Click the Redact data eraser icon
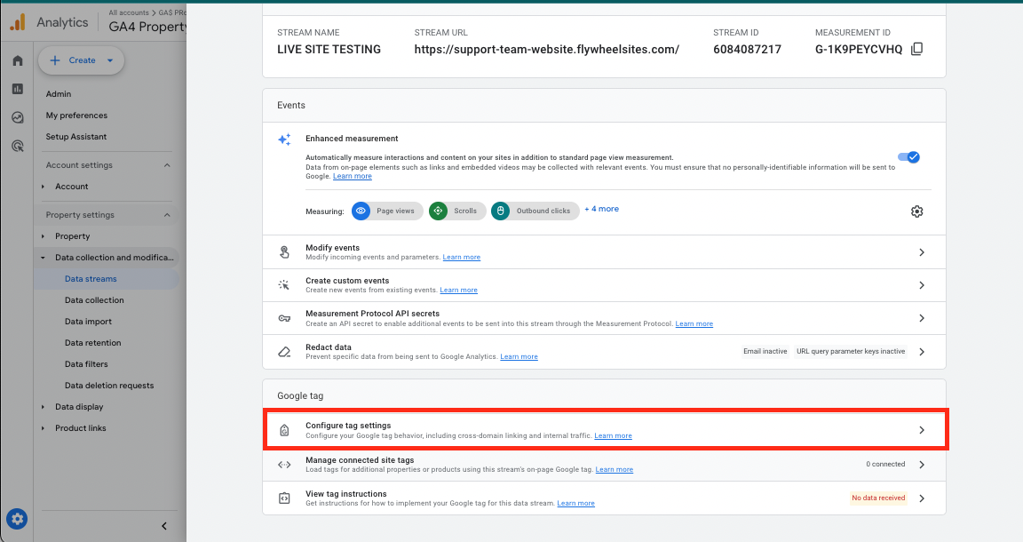Image resolution: width=1023 pixels, height=542 pixels. 284,352
